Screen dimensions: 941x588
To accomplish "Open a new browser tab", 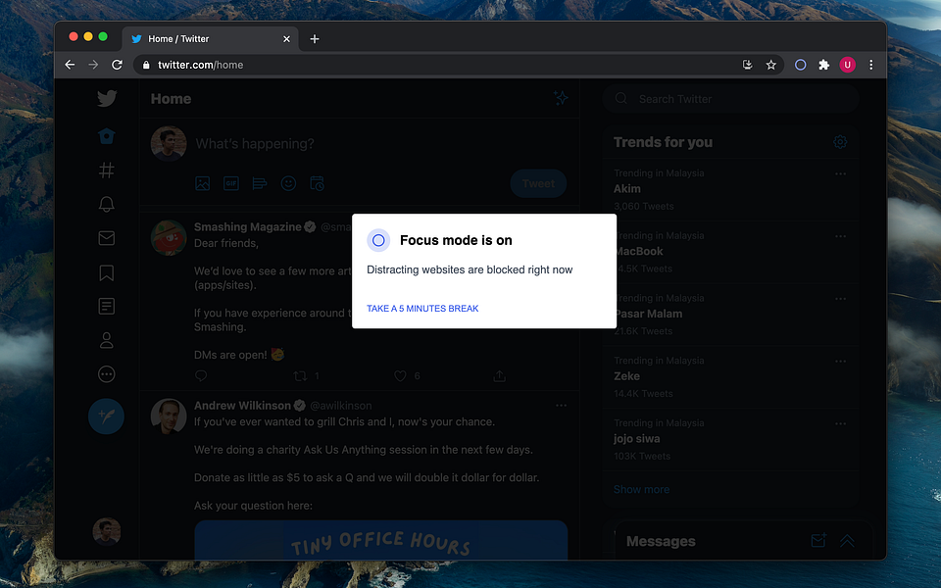I will pyautogui.click(x=315, y=39).
